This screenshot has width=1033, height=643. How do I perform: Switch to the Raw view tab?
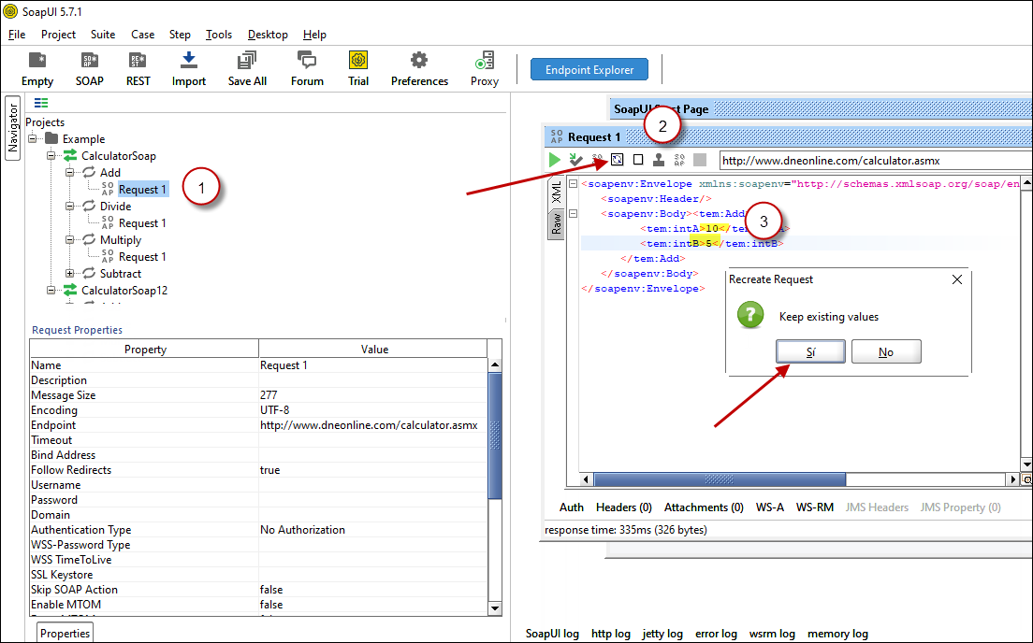557,223
